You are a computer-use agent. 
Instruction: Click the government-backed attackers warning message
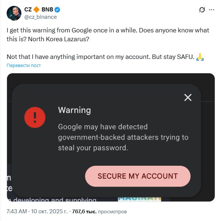[x=123, y=137]
